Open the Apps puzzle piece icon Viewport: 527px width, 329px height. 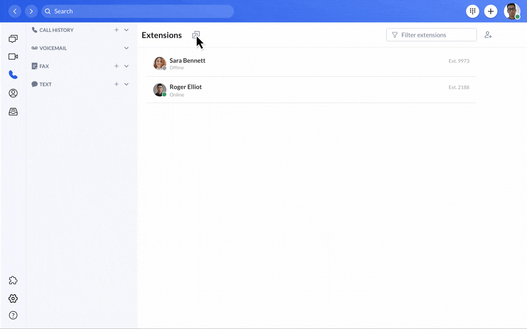[x=13, y=280]
